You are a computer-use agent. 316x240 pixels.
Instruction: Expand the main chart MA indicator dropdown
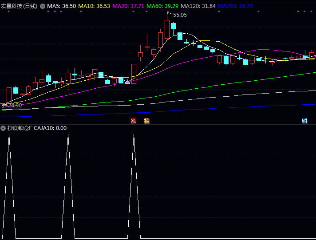(x=43, y=6)
